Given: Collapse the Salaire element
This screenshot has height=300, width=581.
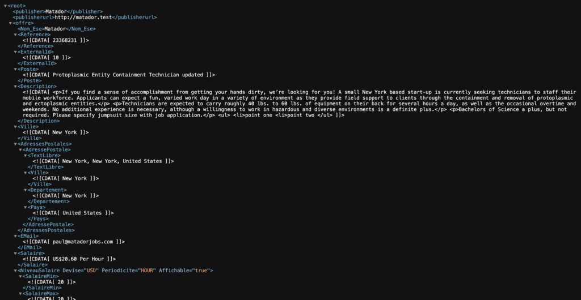Looking at the screenshot, I should click(x=15, y=253).
